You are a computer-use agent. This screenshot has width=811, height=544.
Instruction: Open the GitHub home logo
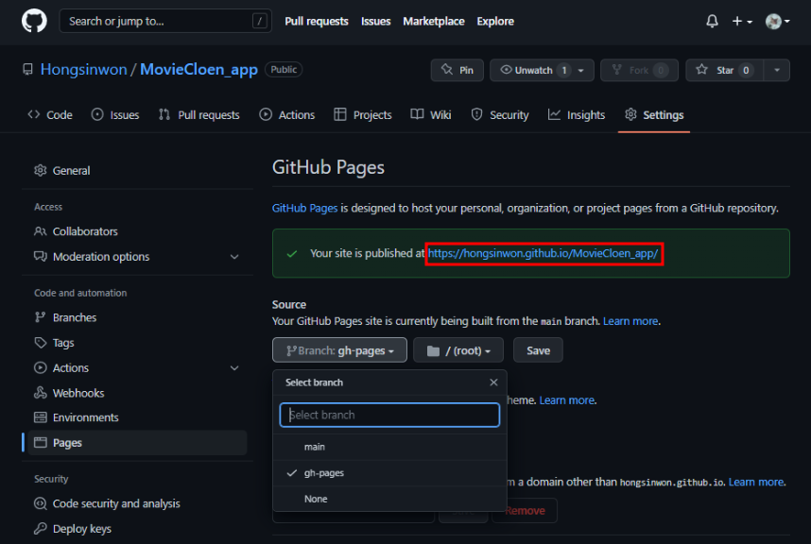pyautogui.click(x=34, y=21)
